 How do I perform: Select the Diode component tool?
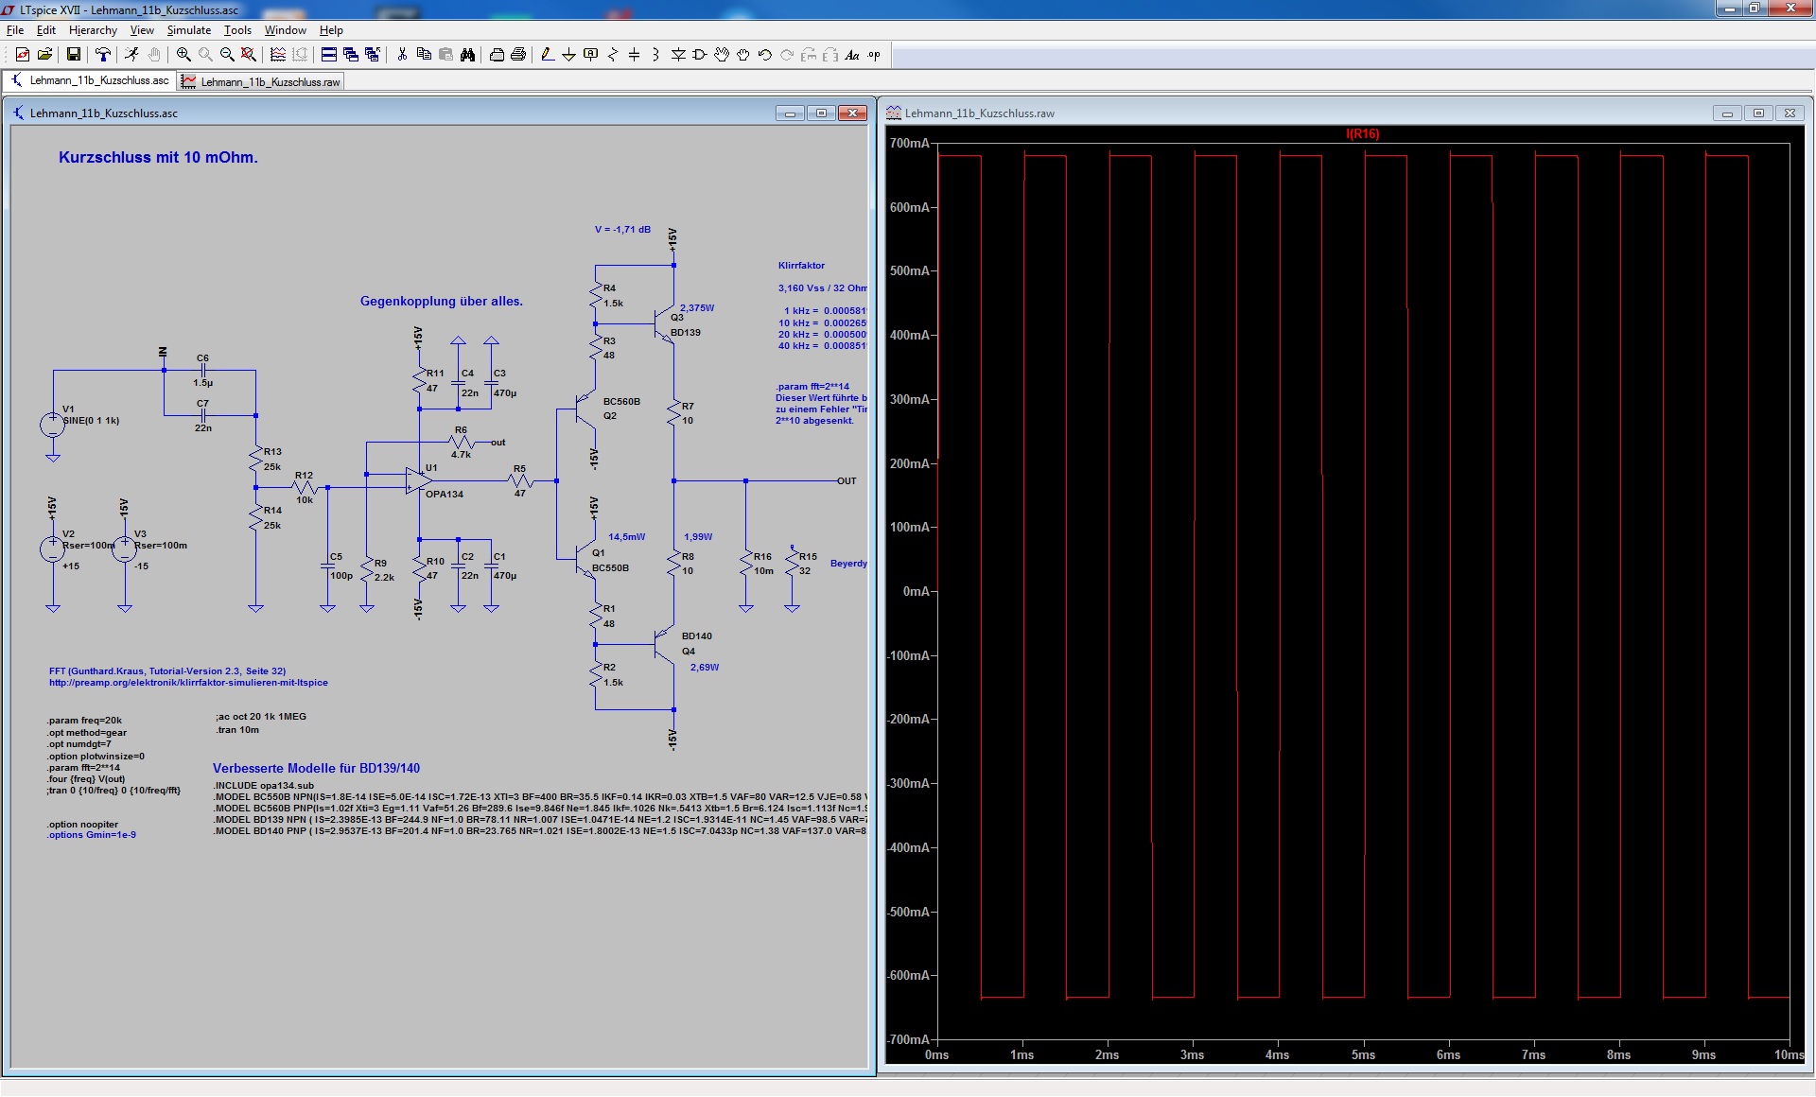click(x=677, y=55)
